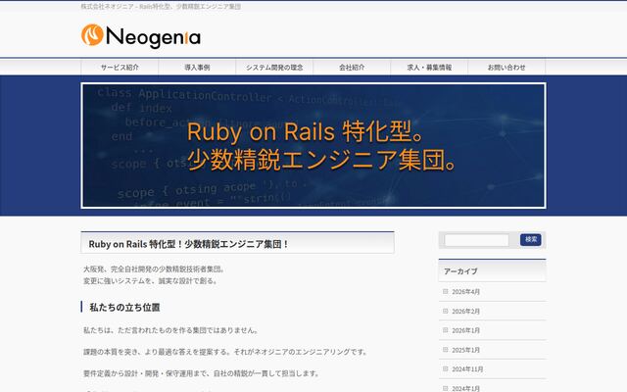Open the サービス紹介 menu item
Image resolution: width=627 pixels, height=392 pixels.
click(x=120, y=68)
